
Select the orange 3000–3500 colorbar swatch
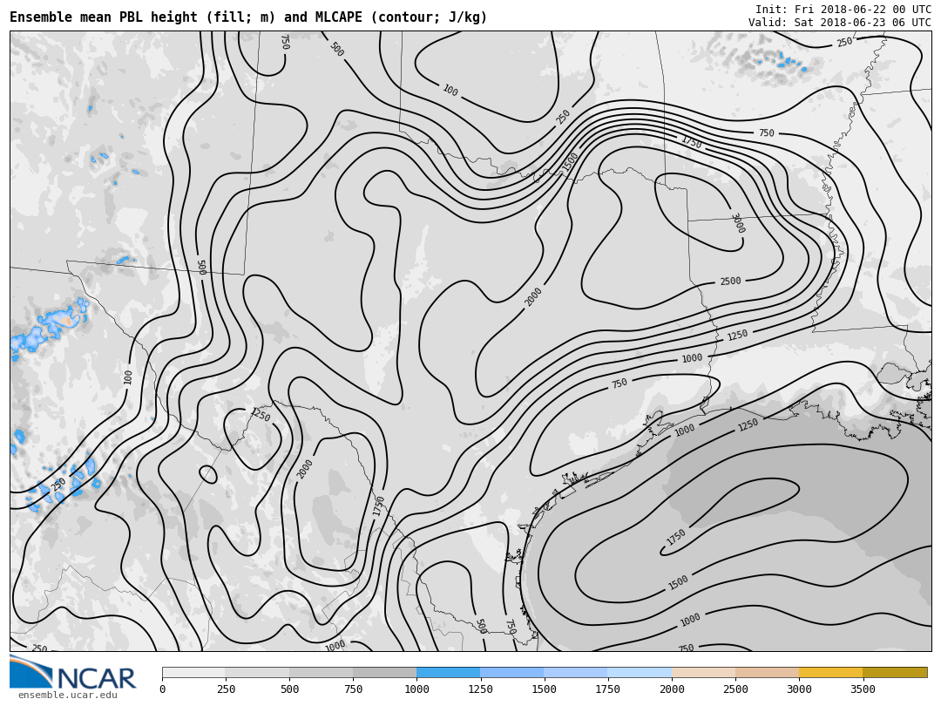coord(830,673)
